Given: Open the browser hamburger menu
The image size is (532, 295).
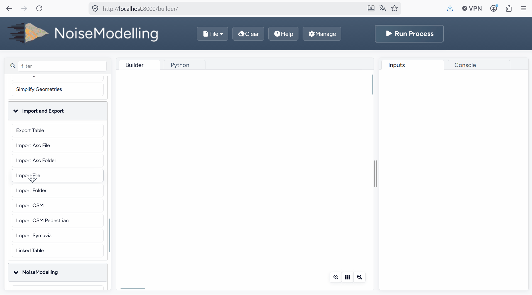Looking at the screenshot, I should pyautogui.click(x=524, y=8).
